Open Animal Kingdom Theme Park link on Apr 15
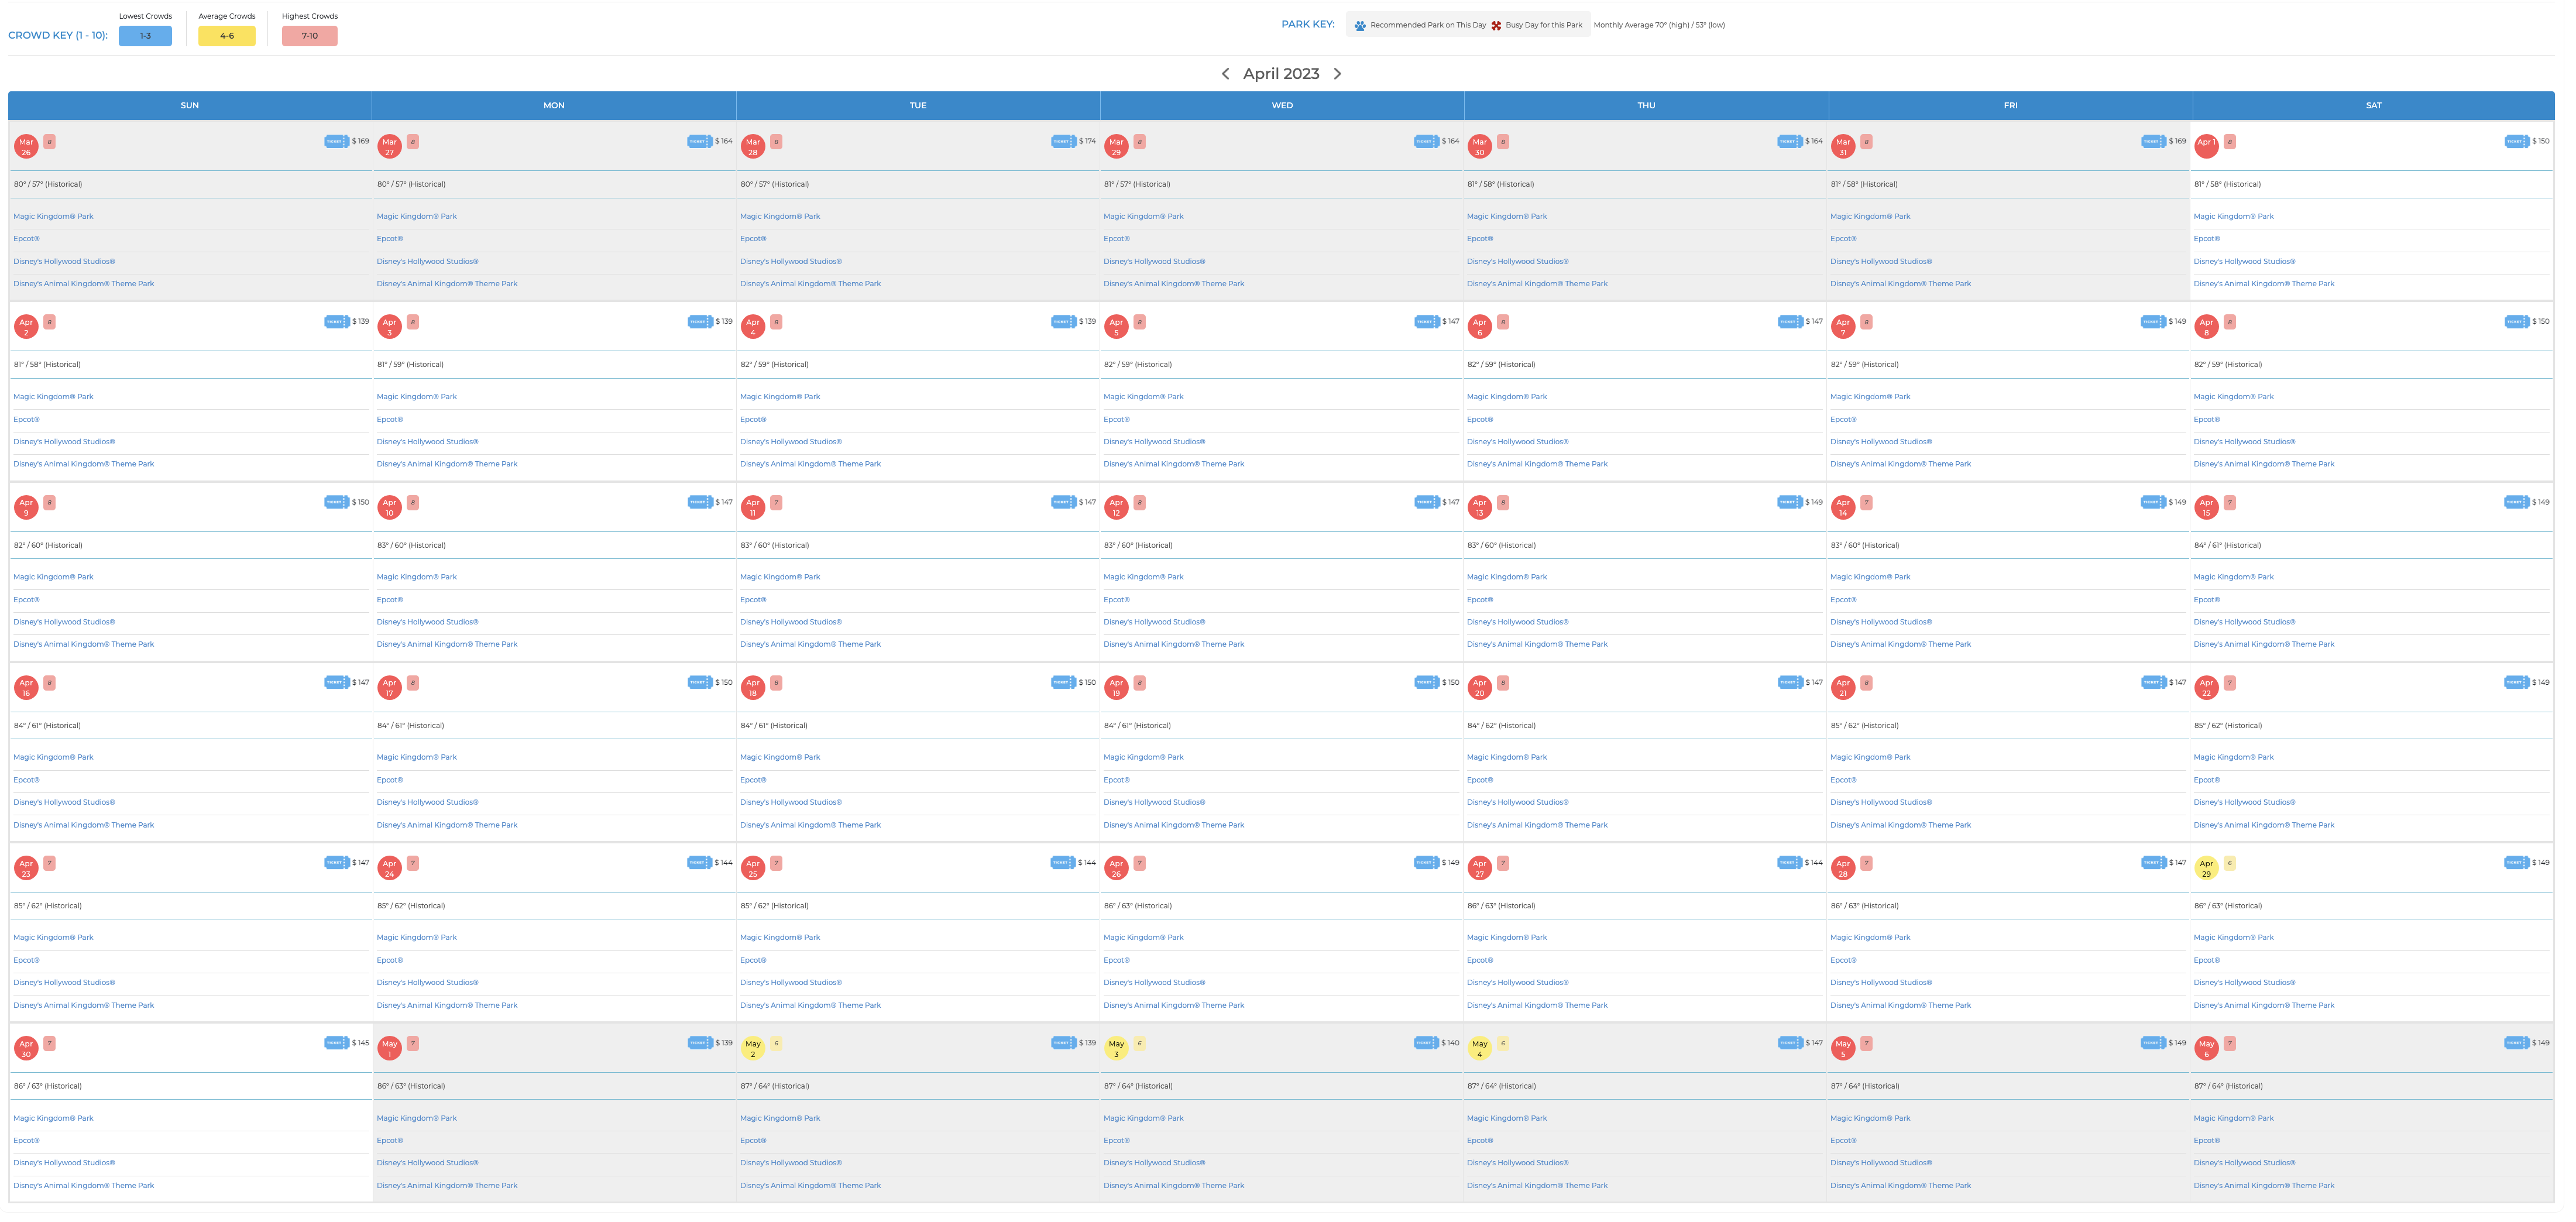The width and height of the screenshot is (2576, 1222). (2264, 645)
